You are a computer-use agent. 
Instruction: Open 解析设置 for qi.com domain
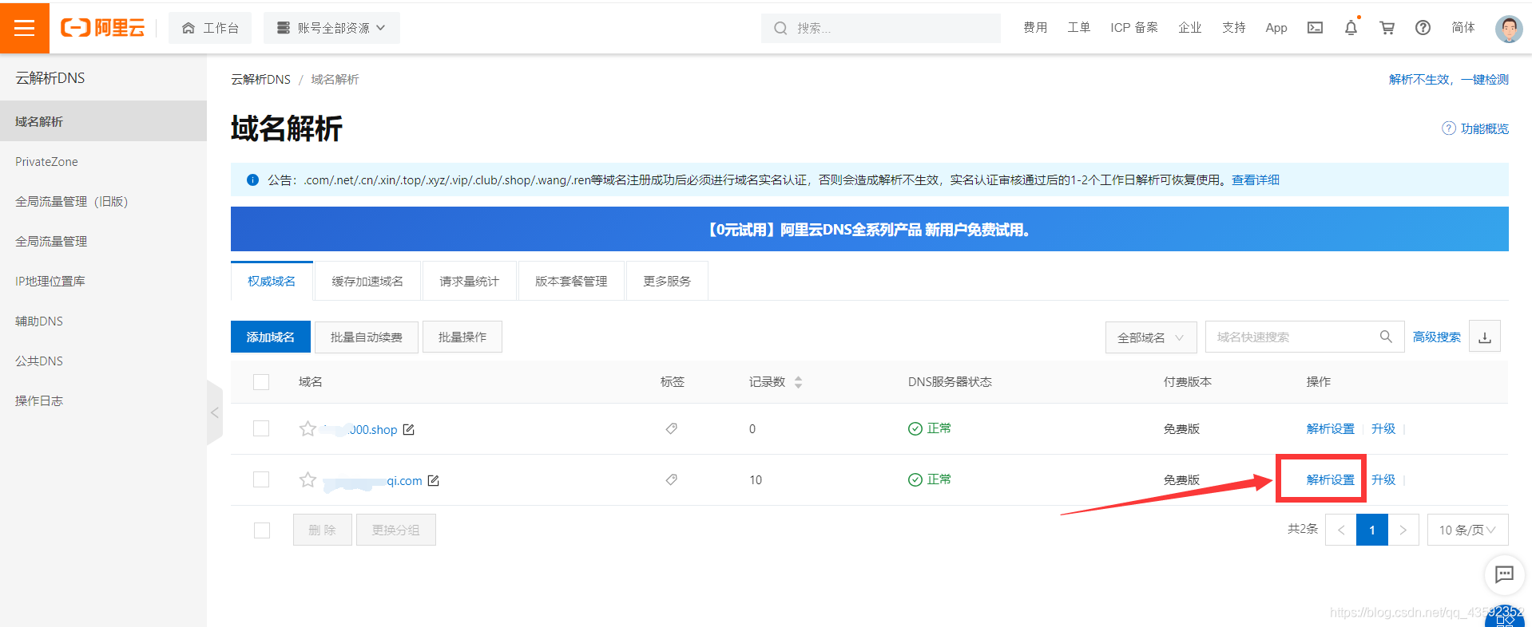[1330, 479]
